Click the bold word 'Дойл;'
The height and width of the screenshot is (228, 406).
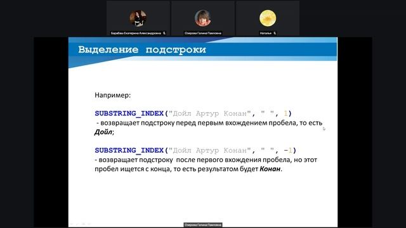tap(104, 132)
